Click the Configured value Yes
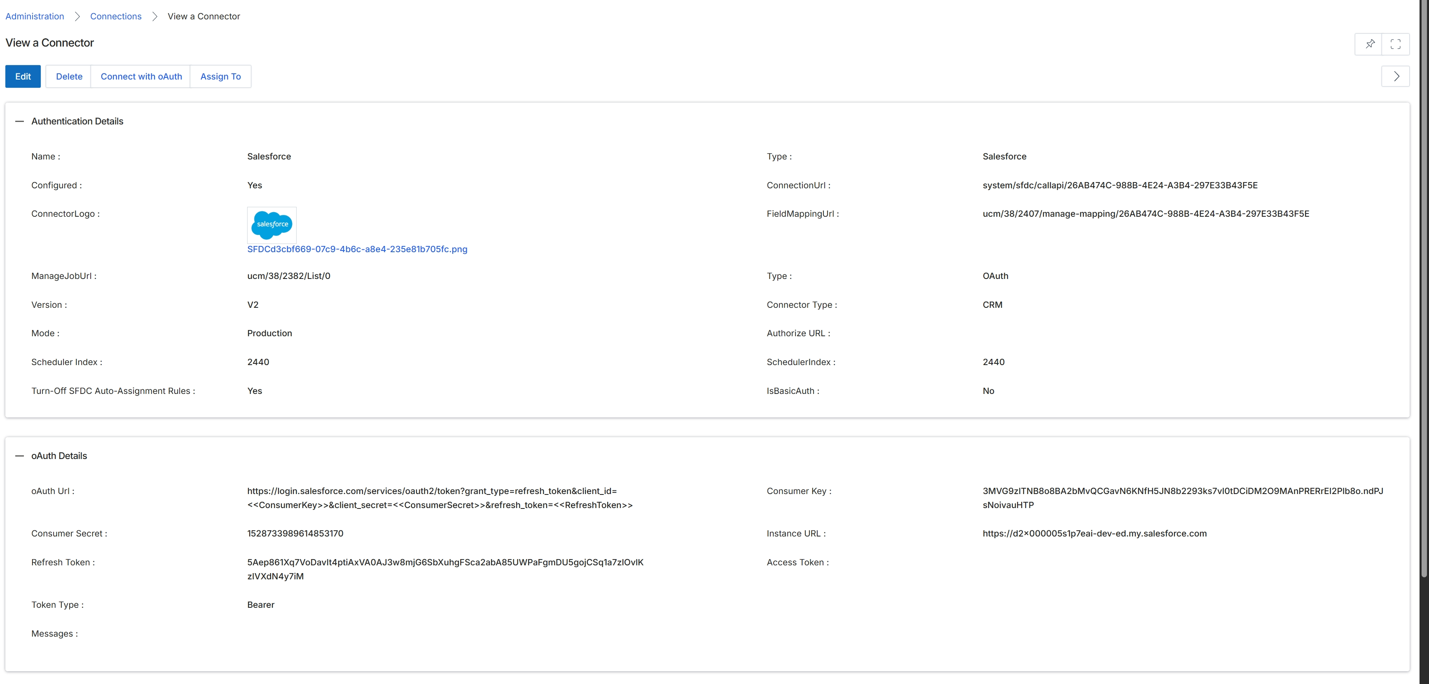Viewport: 1429px width, 684px height. pyautogui.click(x=255, y=185)
